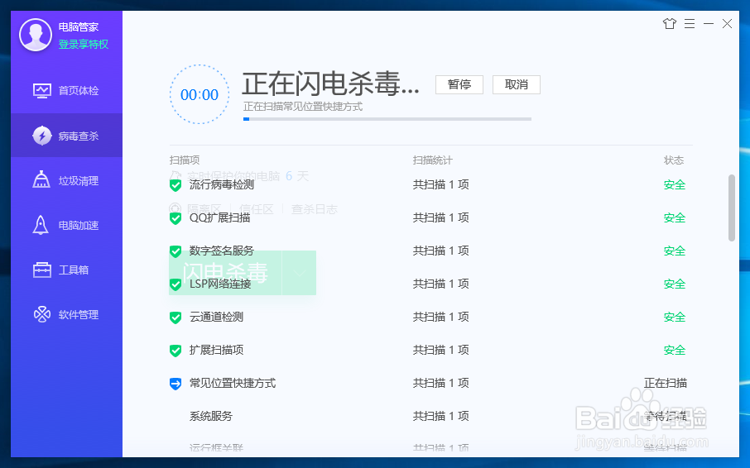Screen dimensions: 750x468
Task: Close the 电脑管家 window
Action: point(727,23)
